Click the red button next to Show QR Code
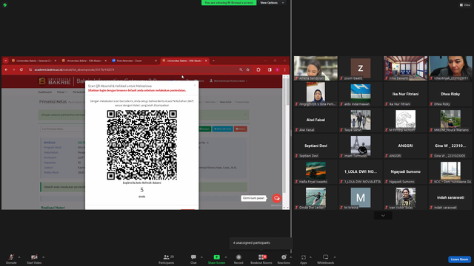This screenshot has width=474, height=266. click(241, 129)
